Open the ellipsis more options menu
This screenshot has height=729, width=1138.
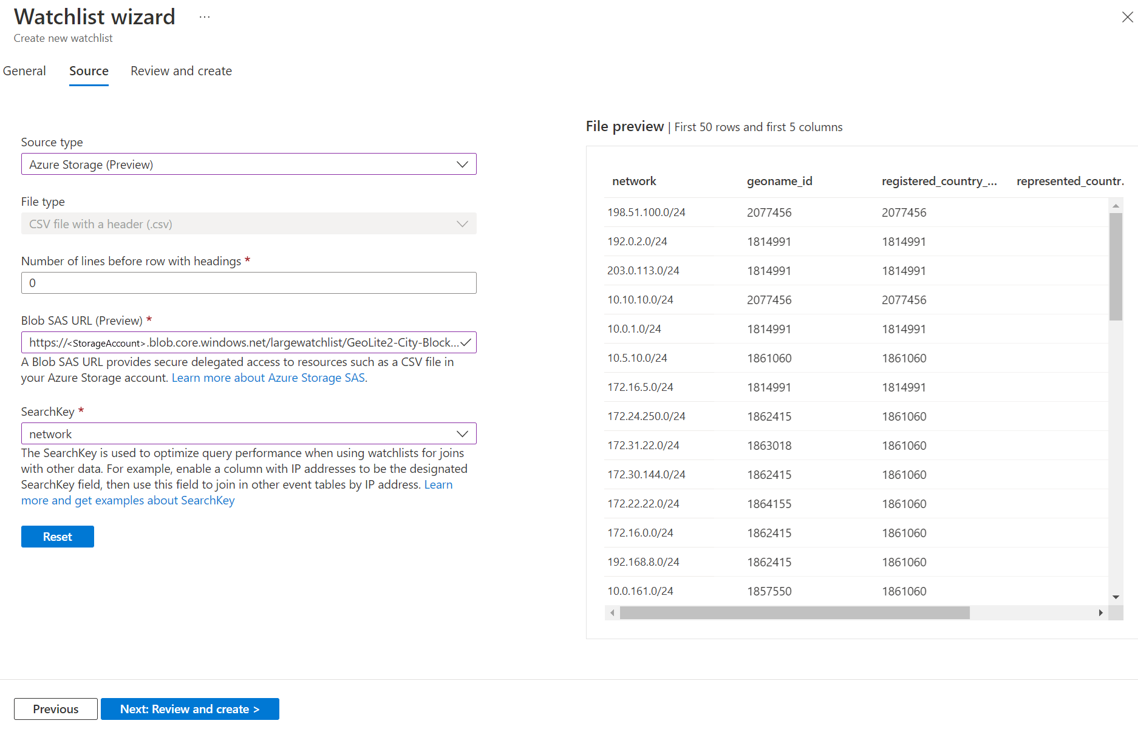click(205, 17)
